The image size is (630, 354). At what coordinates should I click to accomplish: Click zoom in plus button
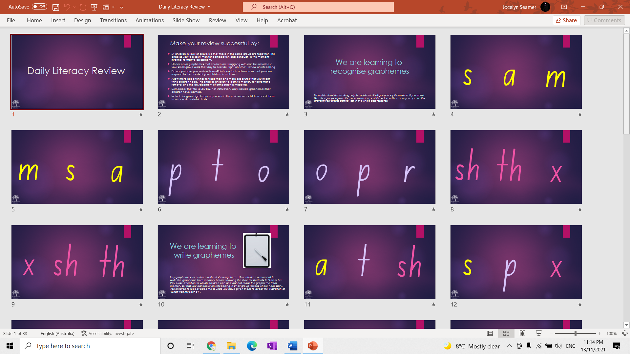[x=599, y=333]
